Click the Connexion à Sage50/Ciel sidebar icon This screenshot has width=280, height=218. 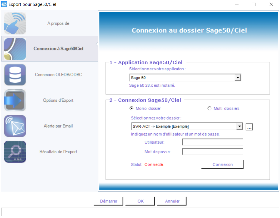[x=15, y=49]
